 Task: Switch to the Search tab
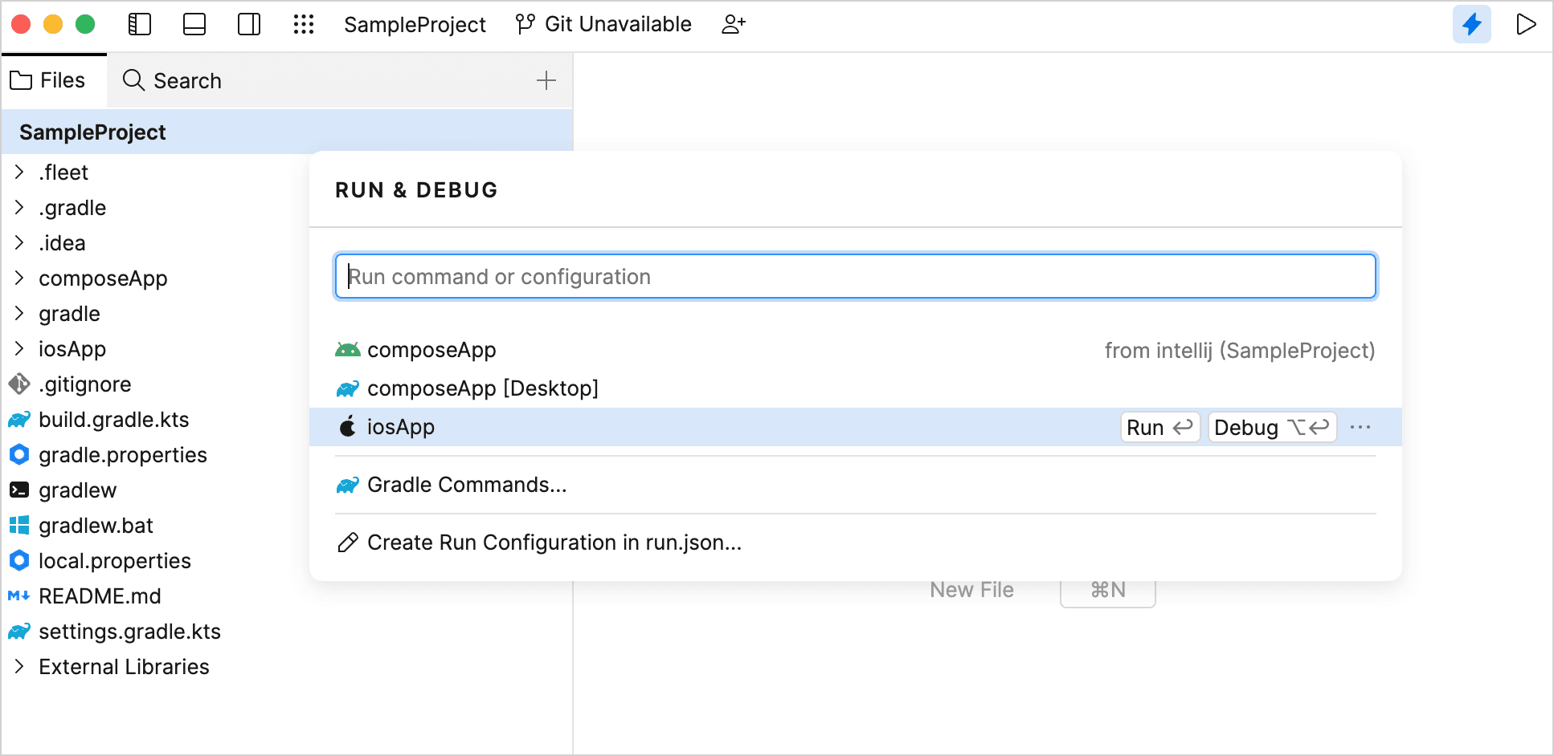point(172,80)
